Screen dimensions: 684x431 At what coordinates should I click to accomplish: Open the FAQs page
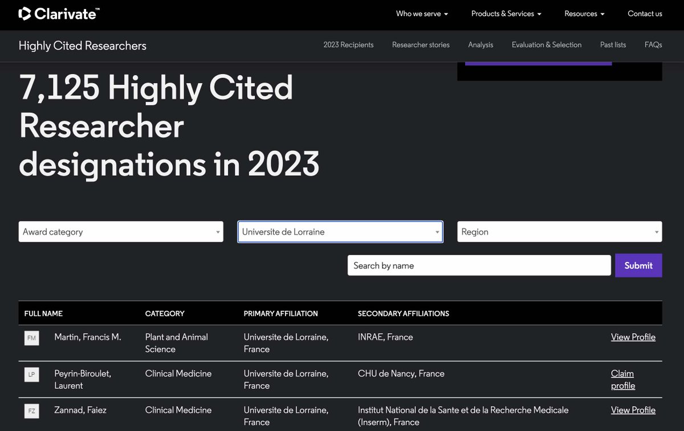[653, 44]
